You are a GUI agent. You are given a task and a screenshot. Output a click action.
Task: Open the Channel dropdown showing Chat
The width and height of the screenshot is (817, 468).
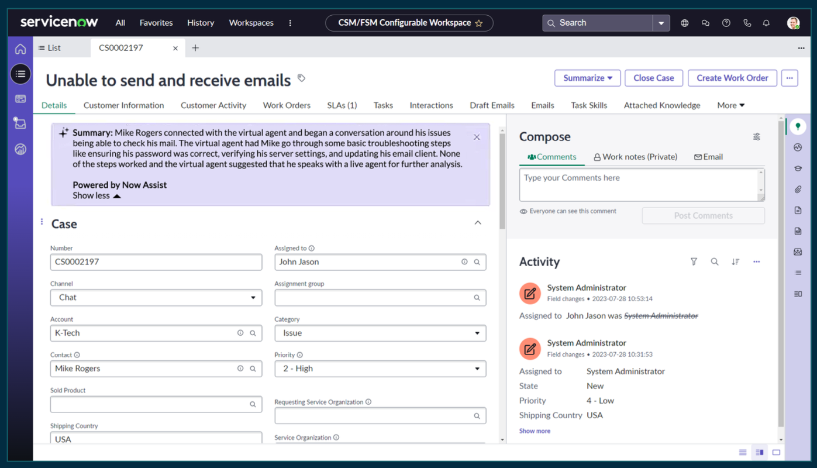(156, 297)
